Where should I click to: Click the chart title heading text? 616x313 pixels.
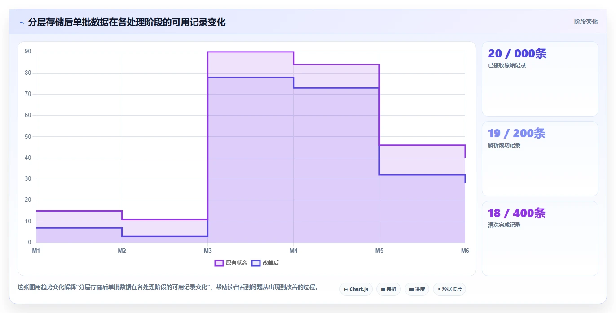(x=127, y=22)
